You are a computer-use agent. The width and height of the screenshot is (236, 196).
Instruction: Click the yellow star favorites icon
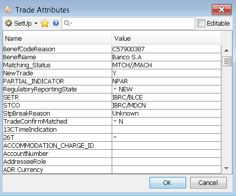pos(45,23)
